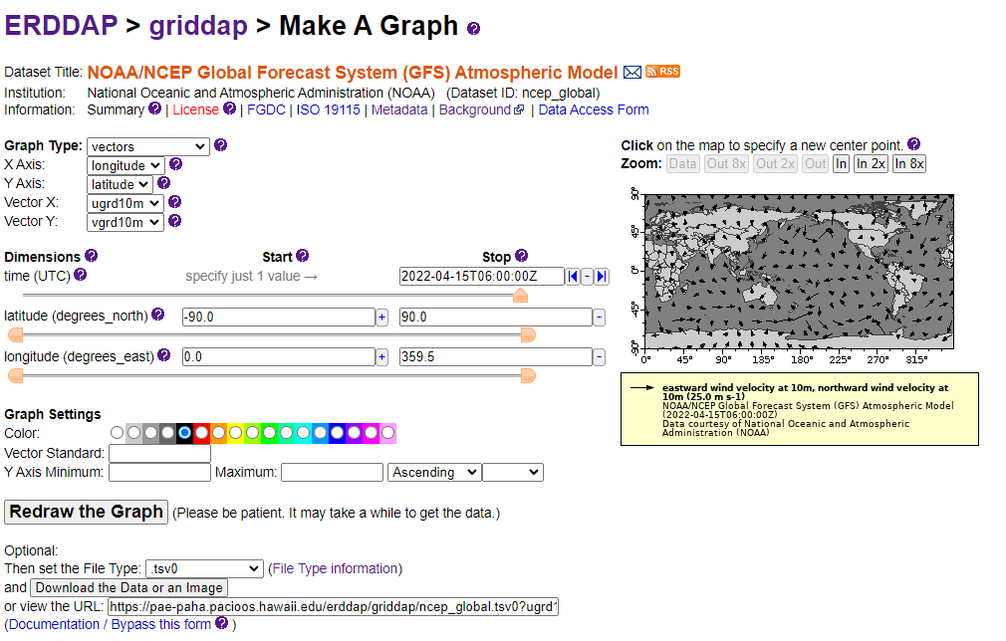
Task: Open help icon beside Start heading
Action: pyautogui.click(x=302, y=255)
